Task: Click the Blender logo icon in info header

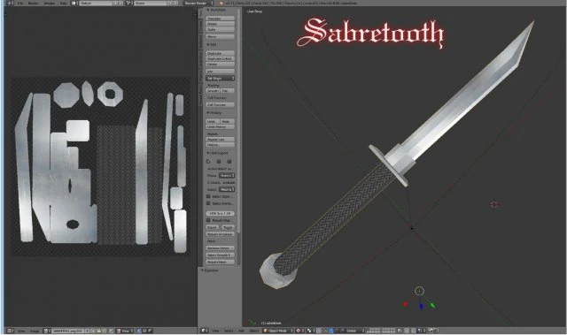Action: 221,4
